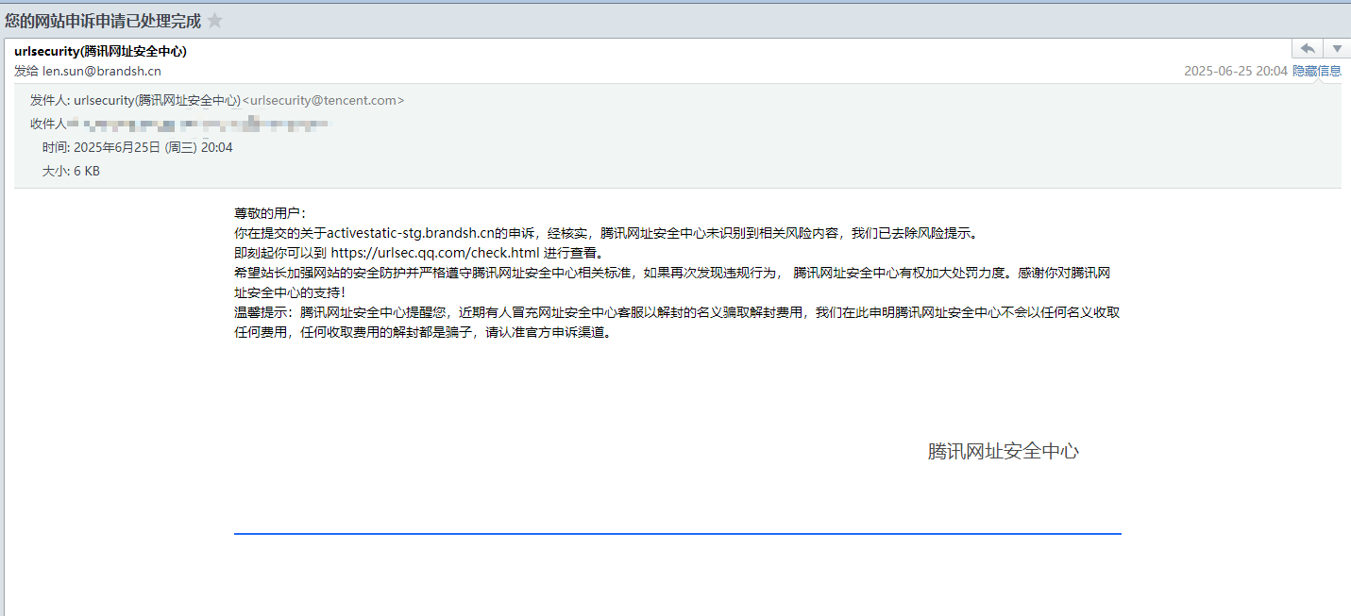Open the reply options dropdown arrow
This screenshot has width=1351, height=616.
click(1337, 48)
